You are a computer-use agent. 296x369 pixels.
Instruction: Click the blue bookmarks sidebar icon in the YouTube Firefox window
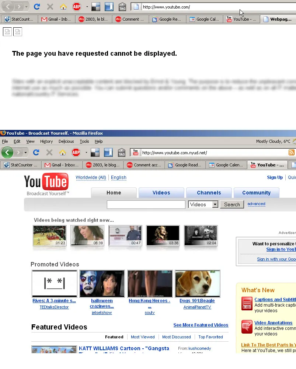tap(108, 152)
